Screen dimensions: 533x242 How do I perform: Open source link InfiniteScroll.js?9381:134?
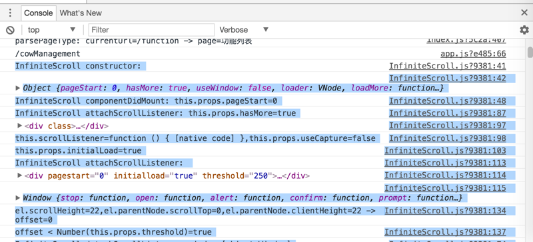(x=445, y=211)
